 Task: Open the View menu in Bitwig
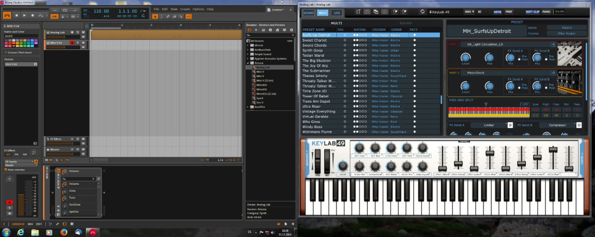174,9
